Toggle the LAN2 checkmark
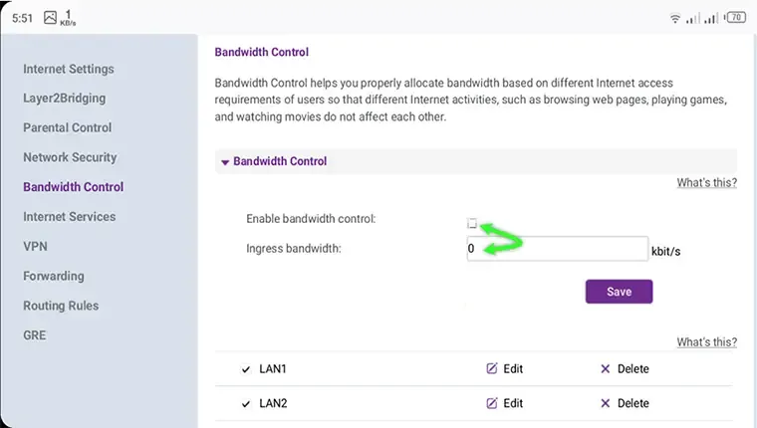 coord(246,403)
